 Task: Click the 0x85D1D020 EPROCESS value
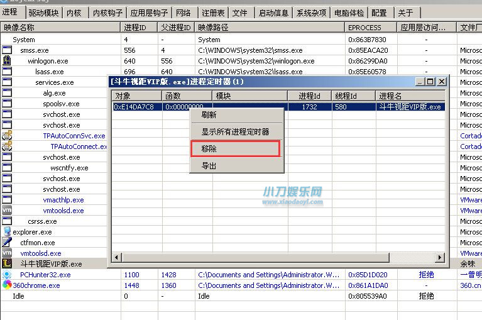click(x=368, y=275)
